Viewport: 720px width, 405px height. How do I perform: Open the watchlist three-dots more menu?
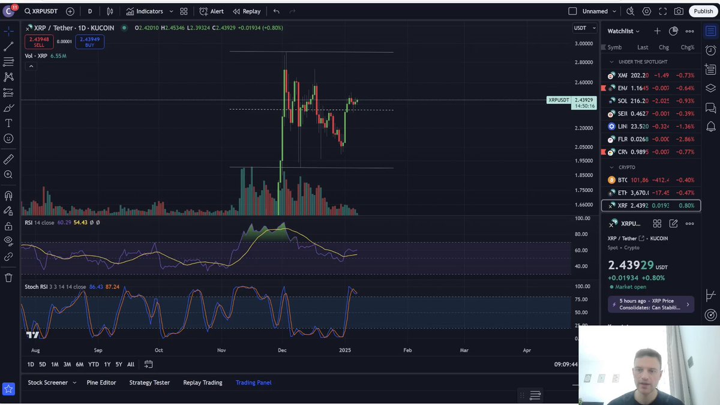coord(689,31)
